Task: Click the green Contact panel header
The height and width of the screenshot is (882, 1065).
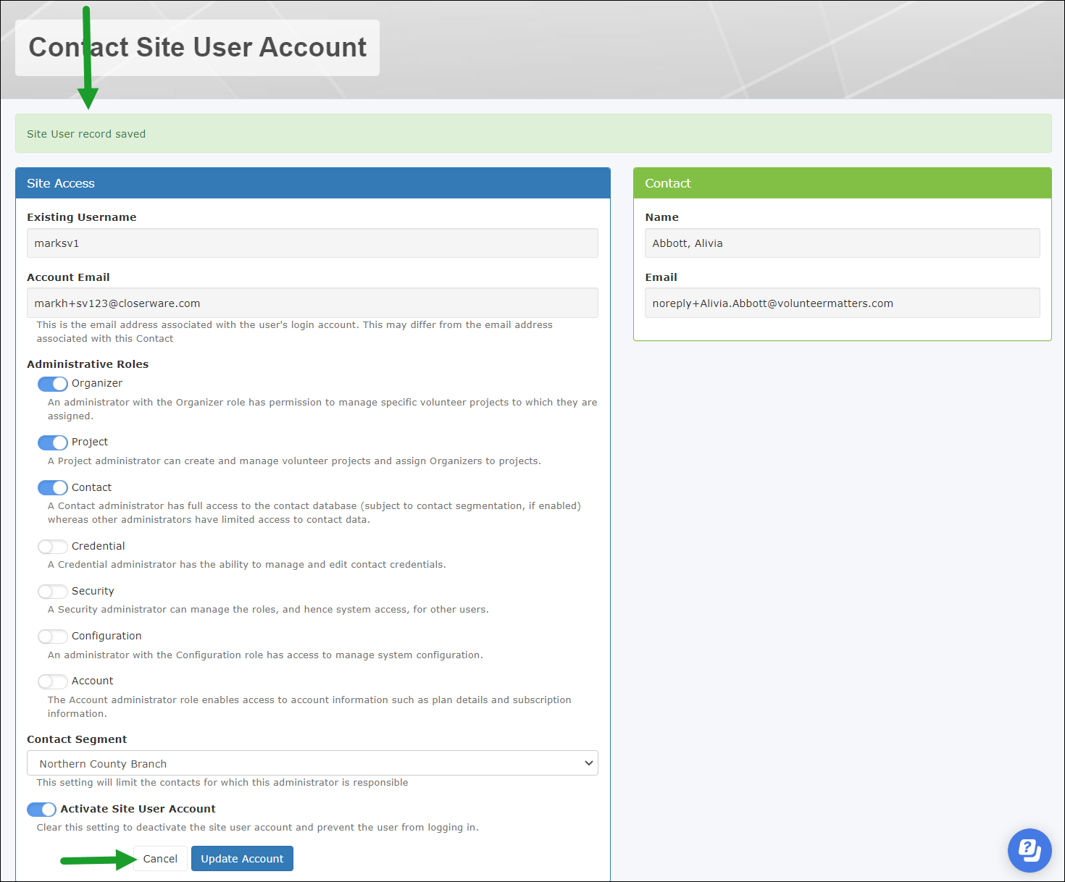Action: click(843, 183)
